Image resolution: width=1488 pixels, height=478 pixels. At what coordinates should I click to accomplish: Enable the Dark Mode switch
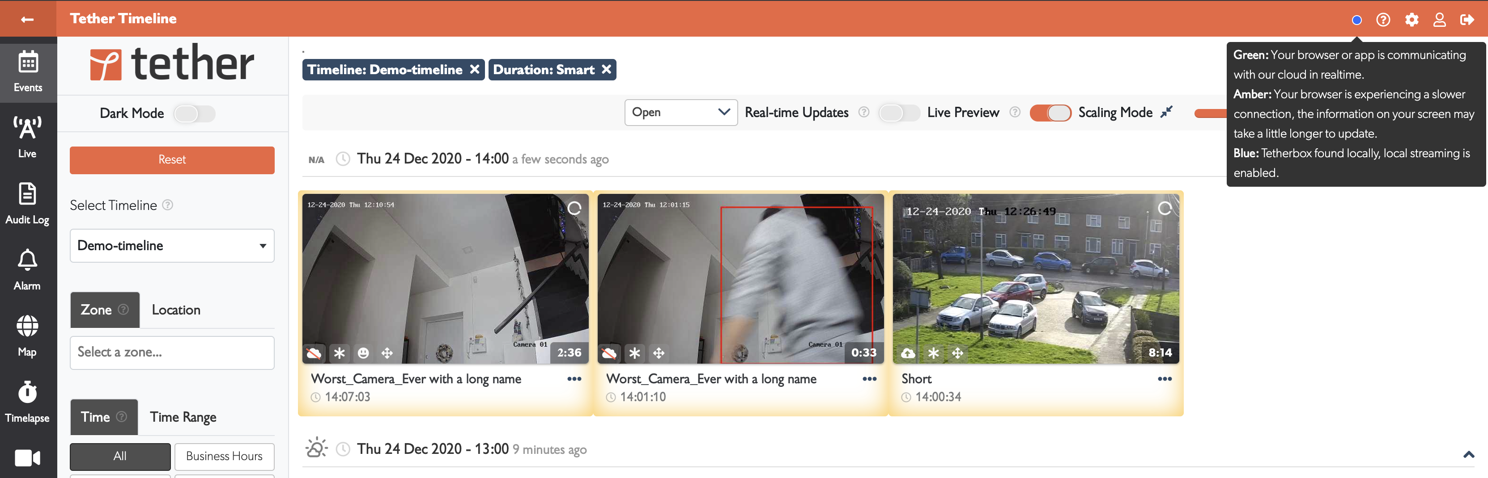click(194, 113)
